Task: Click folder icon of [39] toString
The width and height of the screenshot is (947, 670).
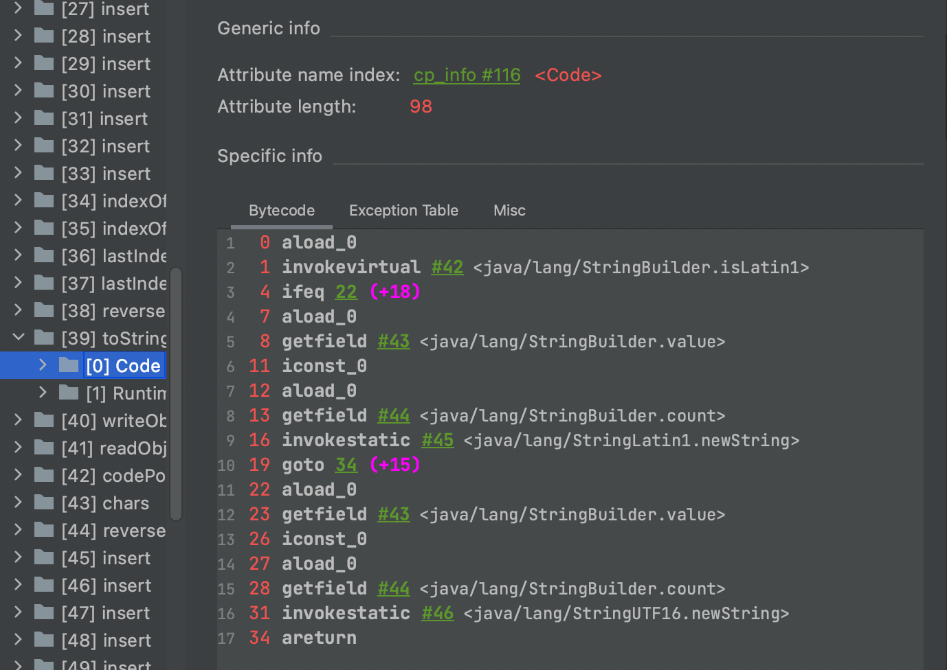Action: [x=44, y=338]
